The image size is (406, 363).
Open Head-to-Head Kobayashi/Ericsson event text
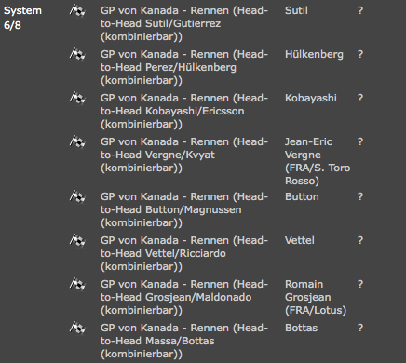click(x=184, y=111)
